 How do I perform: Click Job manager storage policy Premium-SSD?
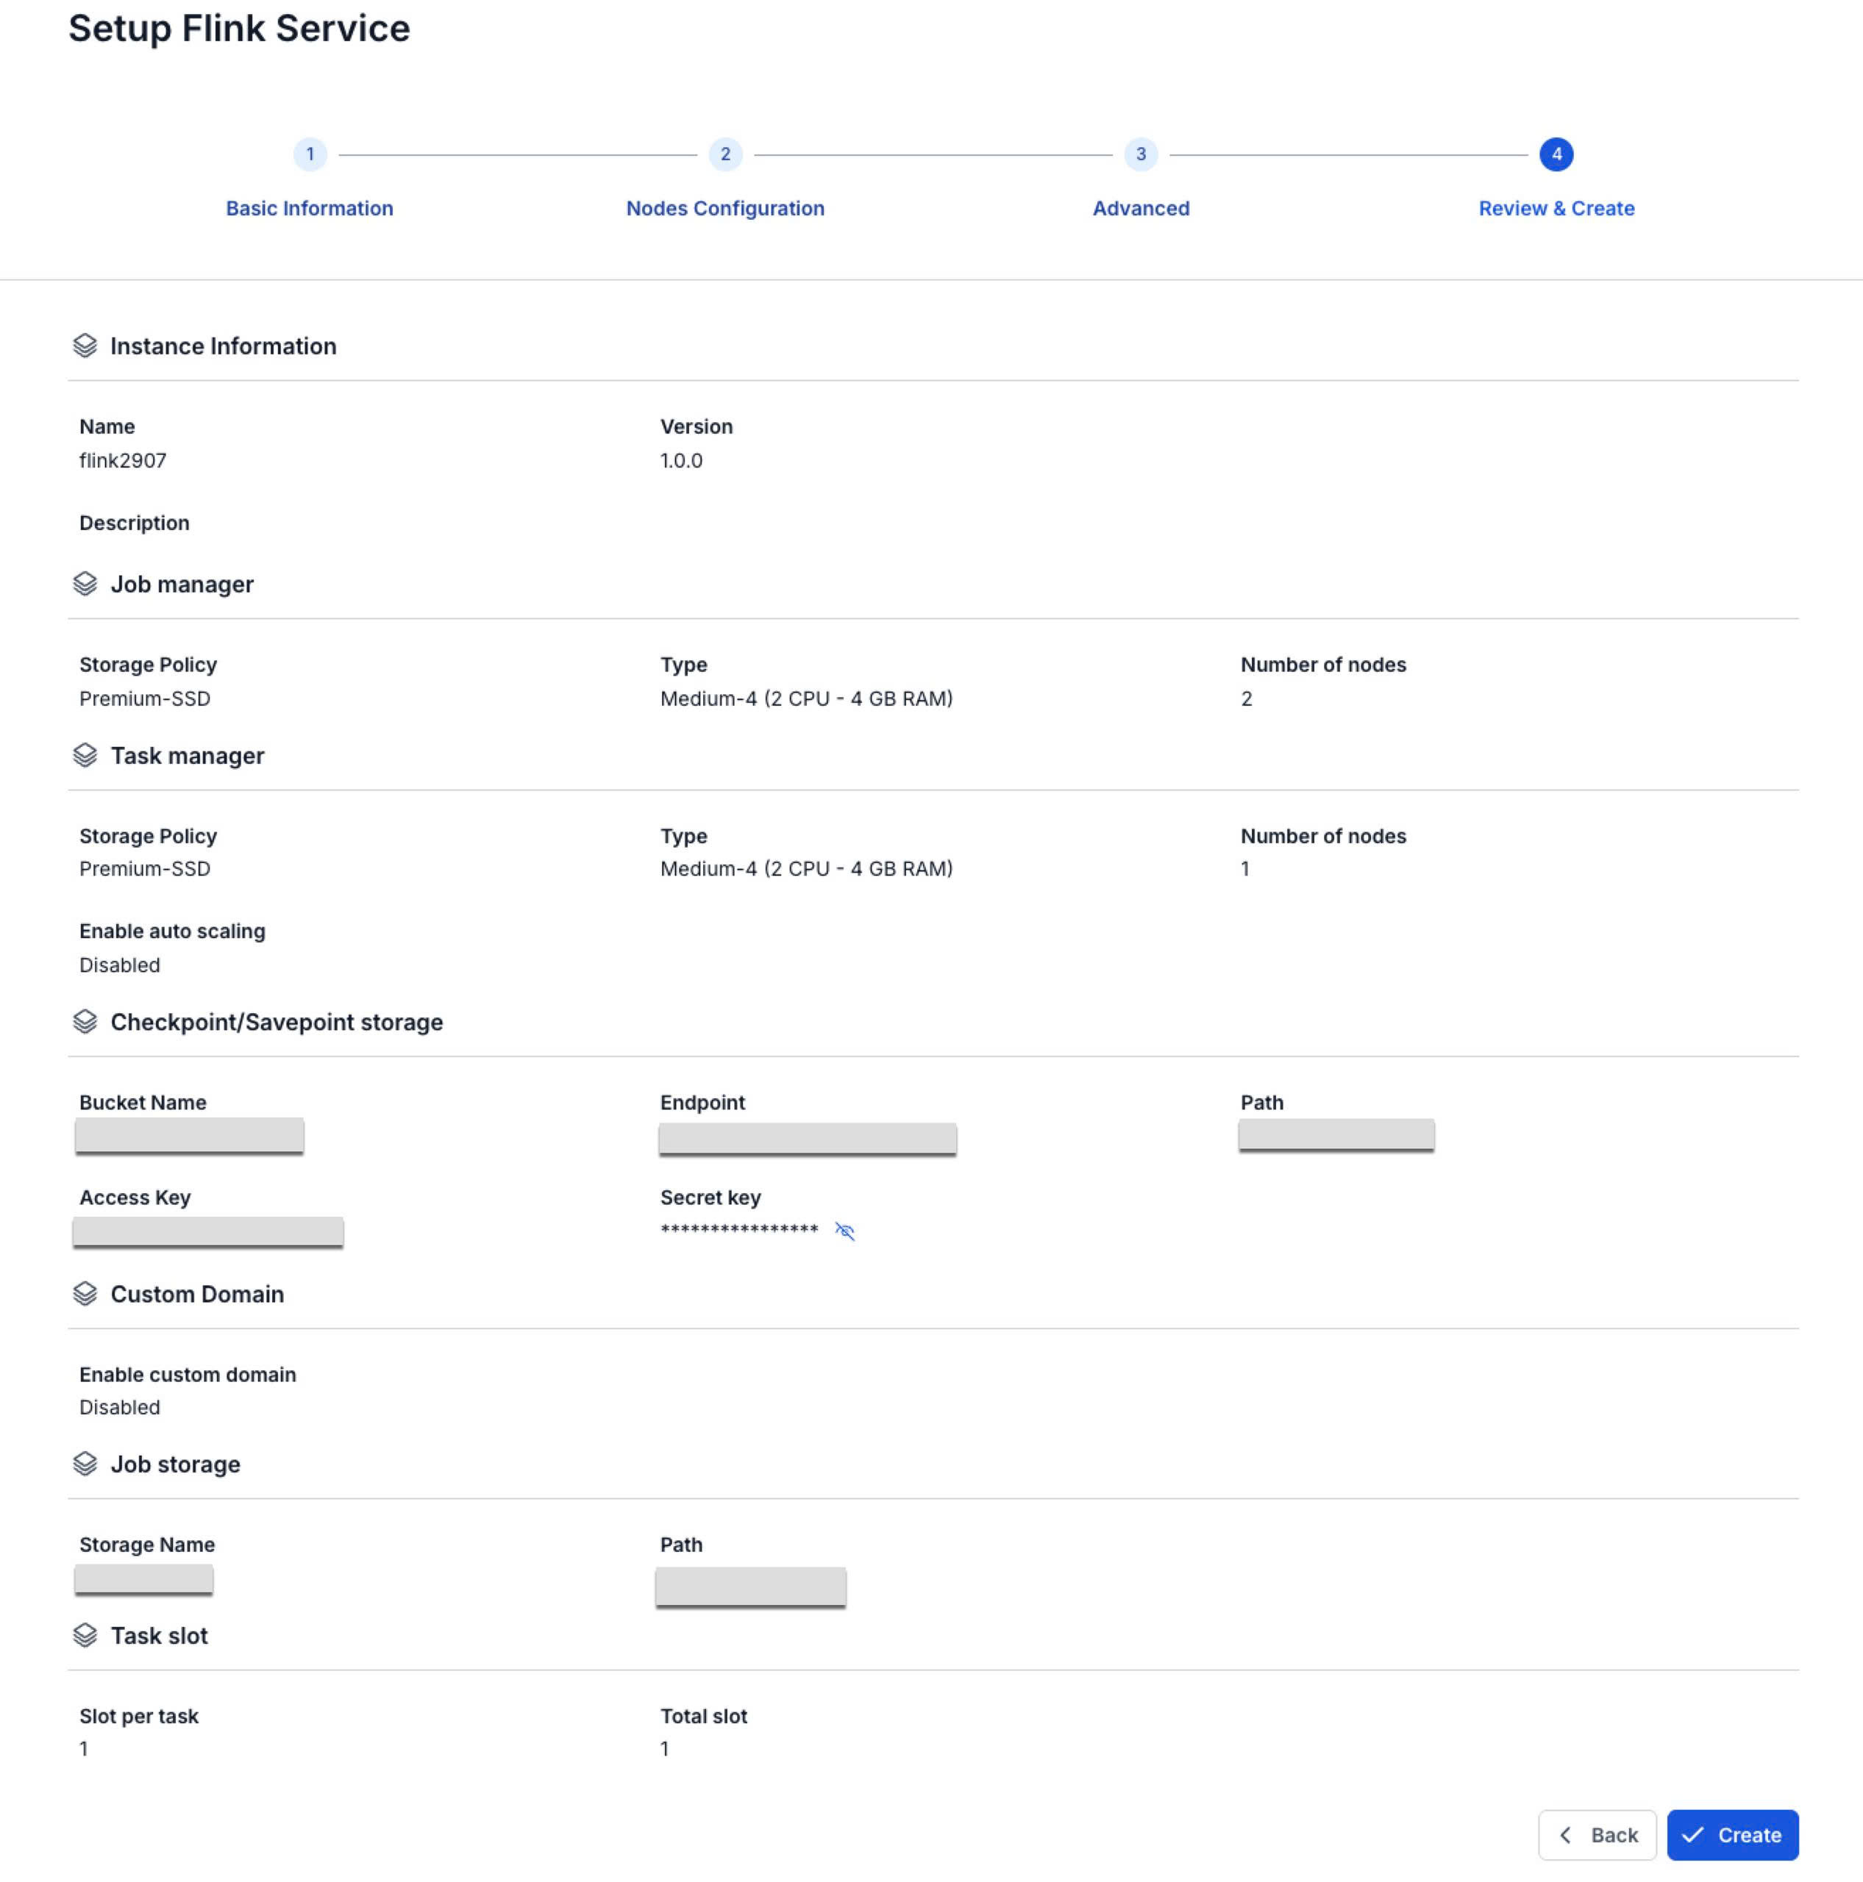[x=144, y=698]
